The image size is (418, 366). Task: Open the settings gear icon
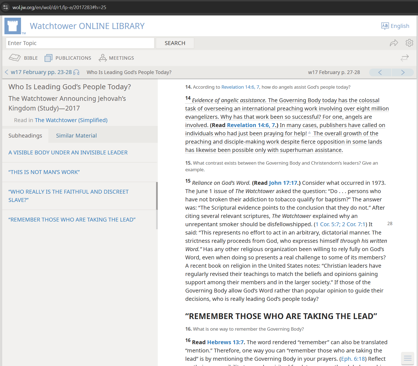409,43
